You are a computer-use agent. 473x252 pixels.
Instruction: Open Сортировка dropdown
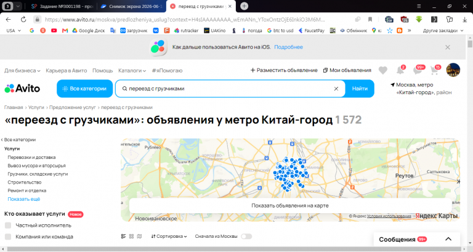[x=169, y=237]
